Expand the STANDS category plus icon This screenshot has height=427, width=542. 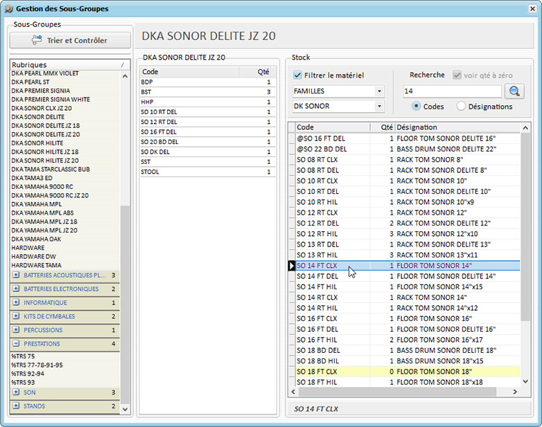[16, 406]
